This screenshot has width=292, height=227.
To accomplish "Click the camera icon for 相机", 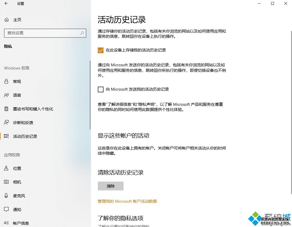I will [x=6, y=182].
